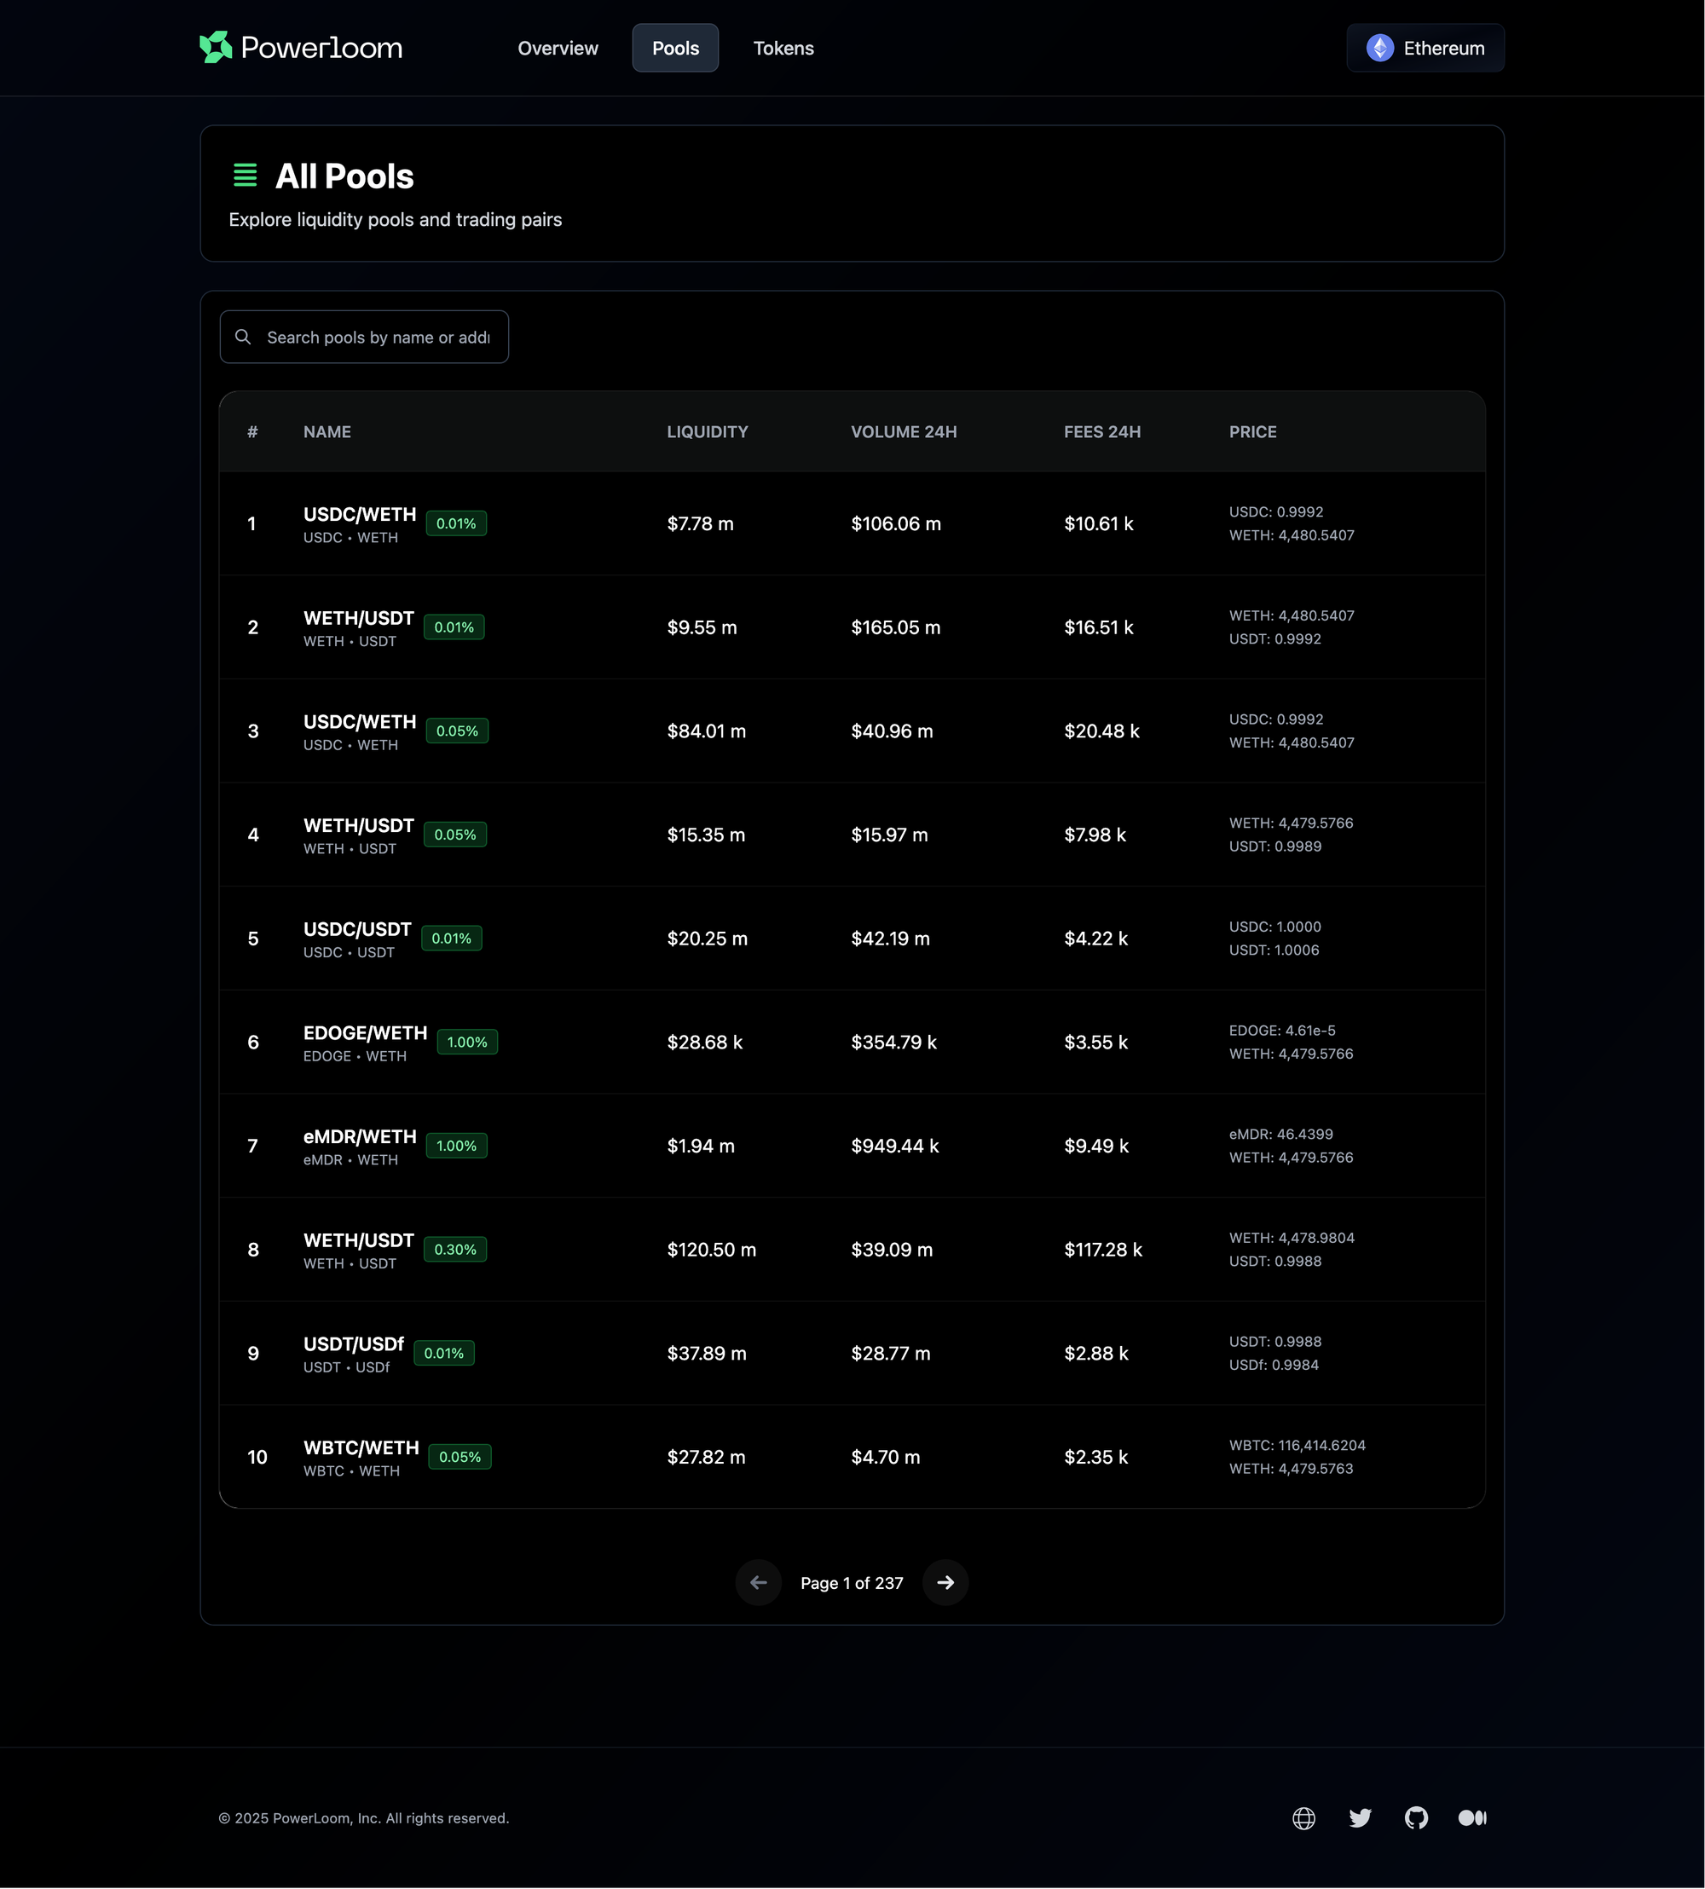Sort by the Liquidity column header
1705x1889 pixels.
coord(708,431)
